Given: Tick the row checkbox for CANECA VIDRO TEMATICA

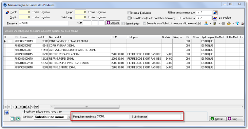Looking at the screenshot, I should (x=10, y=41).
